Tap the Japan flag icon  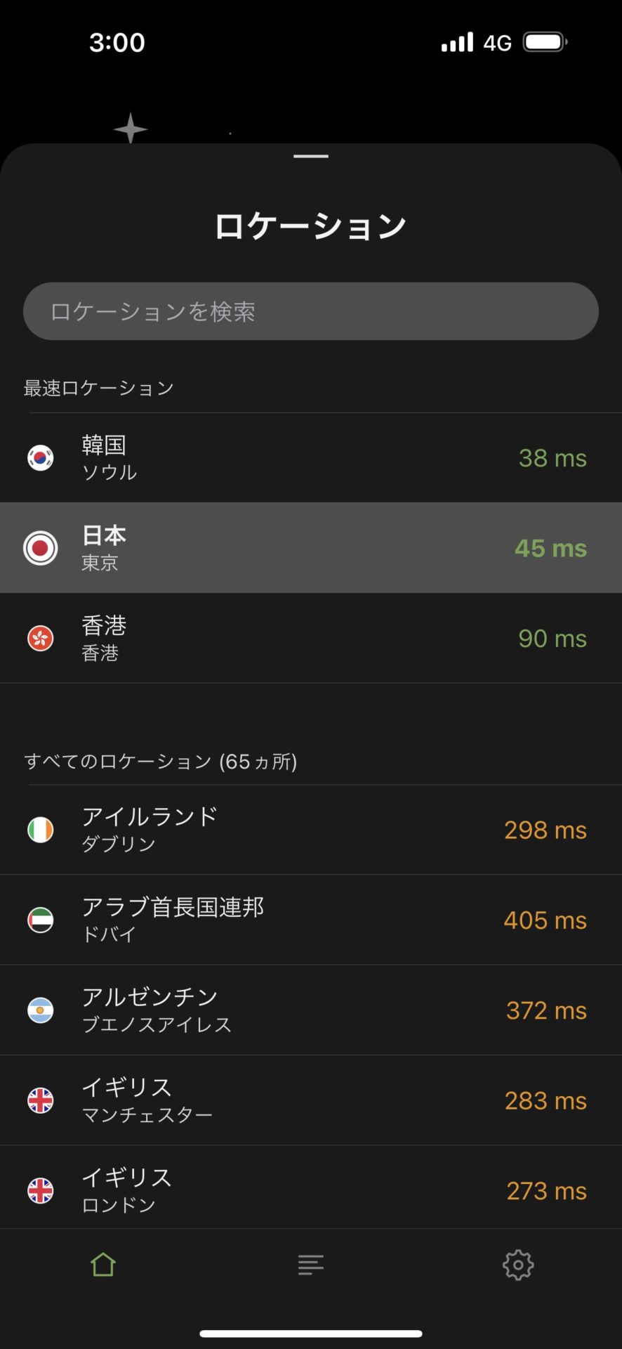[x=41, y=548]
